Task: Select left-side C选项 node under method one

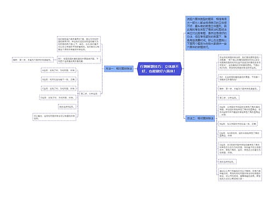Action: pyautogui.click(x=59, y=89)
